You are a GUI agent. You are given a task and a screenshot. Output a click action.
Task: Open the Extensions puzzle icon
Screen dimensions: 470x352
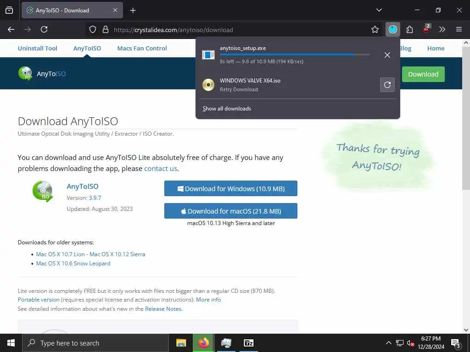point(409,29)
